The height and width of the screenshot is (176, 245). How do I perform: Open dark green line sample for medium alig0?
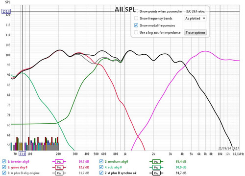pos(156,162)
